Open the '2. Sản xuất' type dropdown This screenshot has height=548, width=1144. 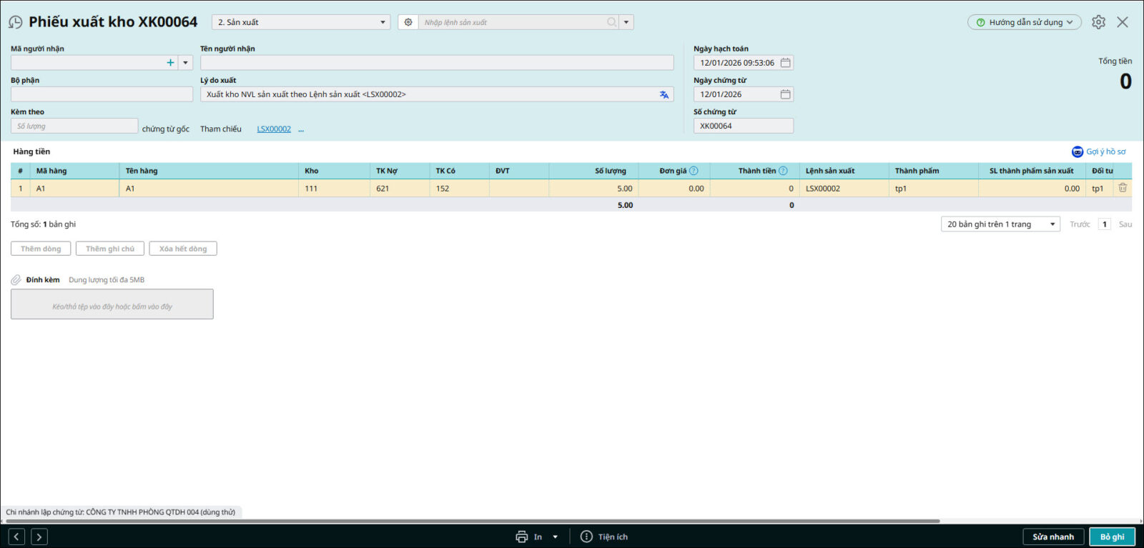pos(301,22)
